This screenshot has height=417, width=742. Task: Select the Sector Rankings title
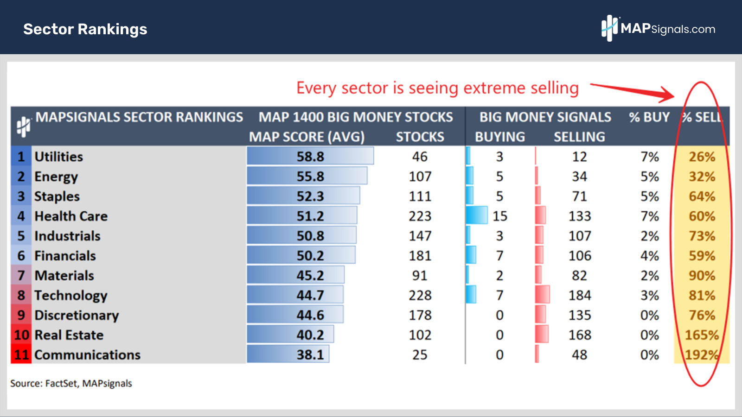click(x=85, y=29)
